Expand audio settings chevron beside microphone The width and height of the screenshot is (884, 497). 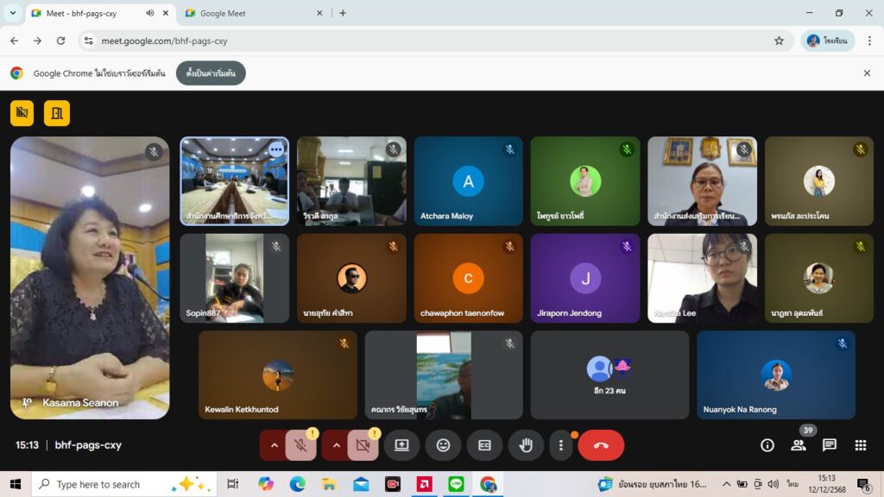[274, 445]
